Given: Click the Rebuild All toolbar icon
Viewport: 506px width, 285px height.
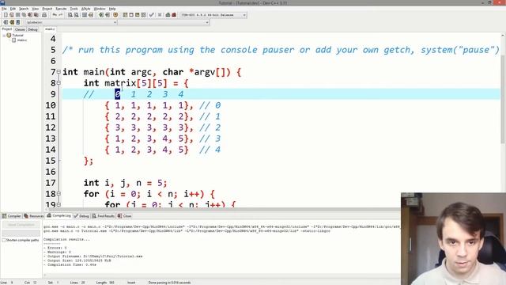Looking at the screenshot, I should (x=143, y=15).
